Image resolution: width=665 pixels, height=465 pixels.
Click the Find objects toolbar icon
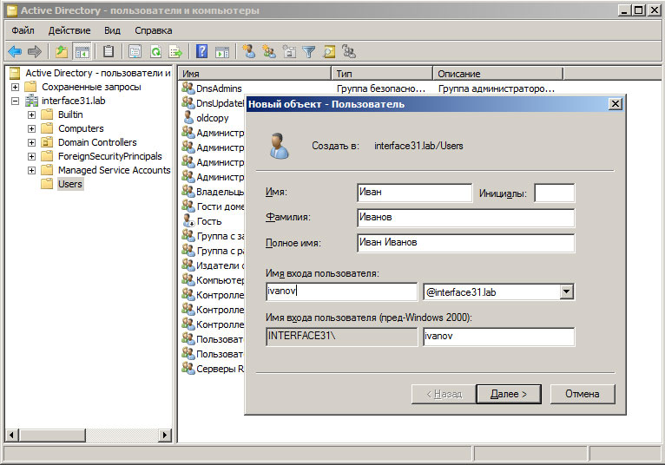329,52
